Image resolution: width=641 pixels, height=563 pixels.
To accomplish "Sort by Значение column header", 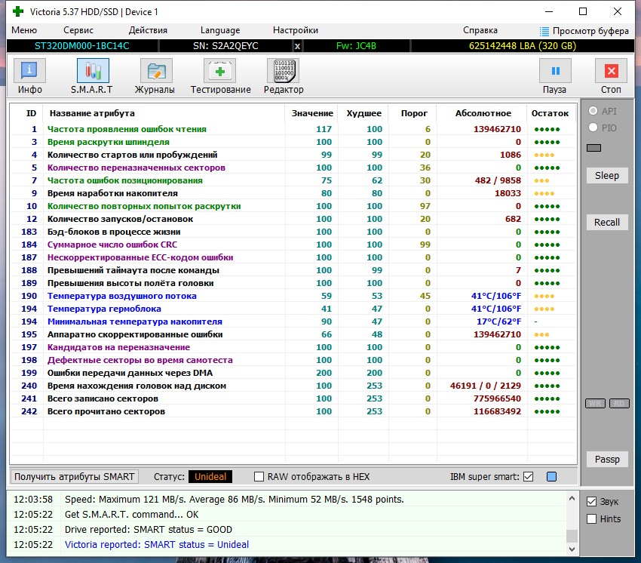I will coord(312,113).
